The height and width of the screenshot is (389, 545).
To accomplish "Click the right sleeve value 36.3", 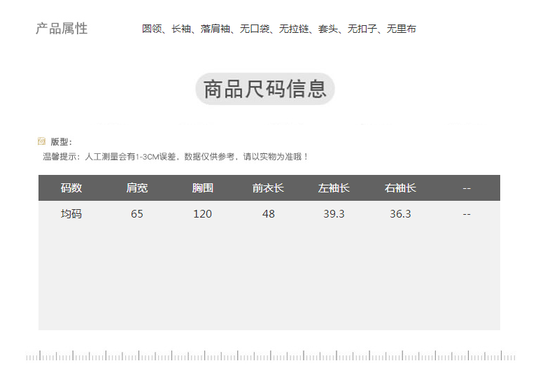I will pos(400,214).
